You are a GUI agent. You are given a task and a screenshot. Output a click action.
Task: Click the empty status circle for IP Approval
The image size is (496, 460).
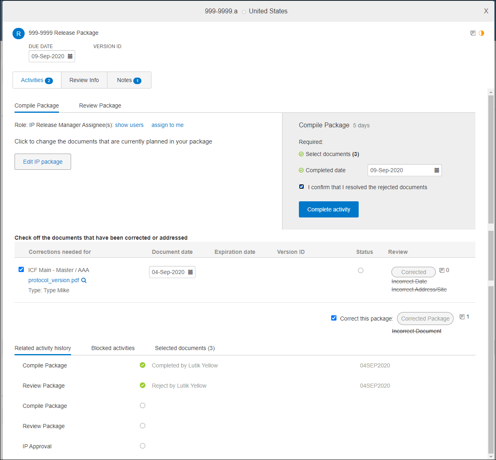click(143, 446)
